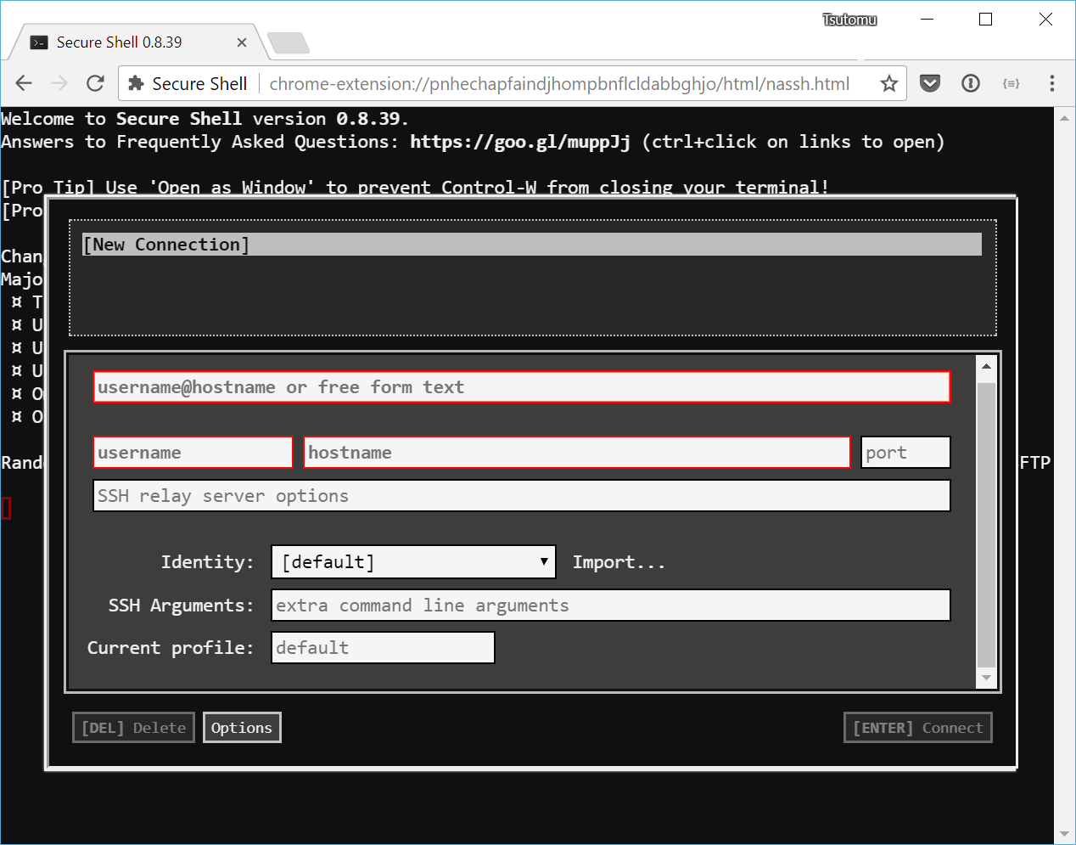
Task: Minimize the Chrome window
Action: pos(927,20)
